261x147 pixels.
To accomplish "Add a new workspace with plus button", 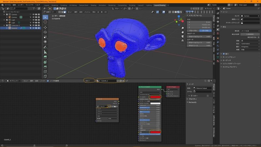I will 168,5.
